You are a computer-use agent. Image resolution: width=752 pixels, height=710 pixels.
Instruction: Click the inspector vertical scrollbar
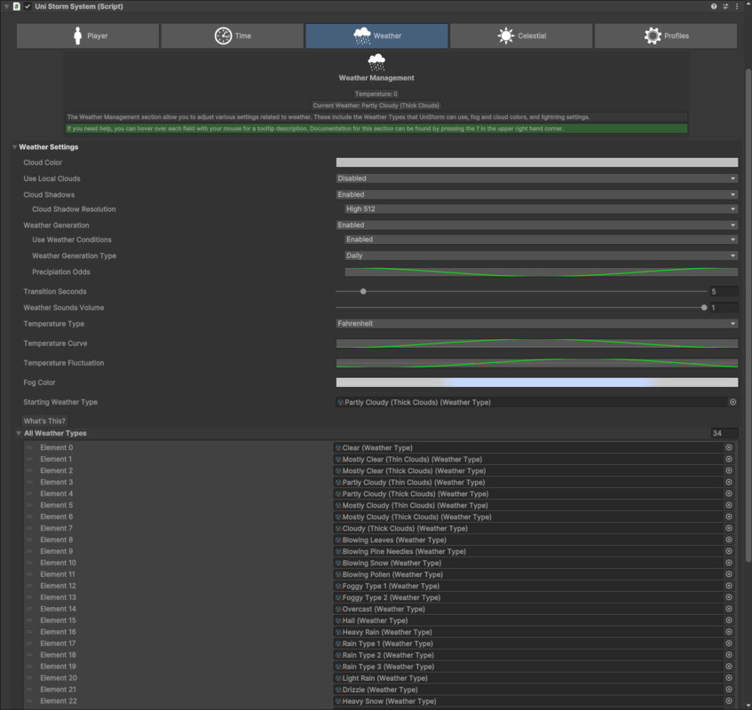pyautogui.click(x=748, y=317)
